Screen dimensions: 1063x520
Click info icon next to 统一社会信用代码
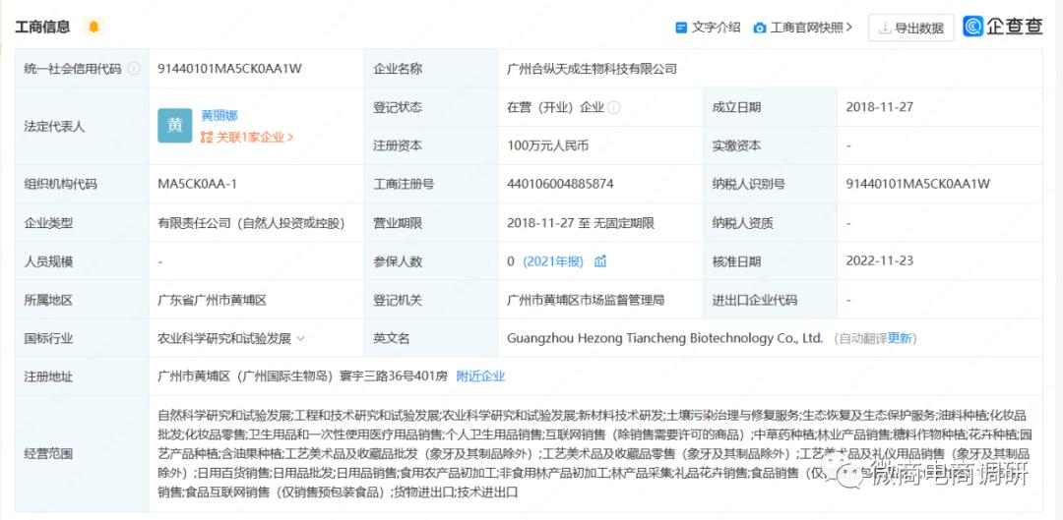[134, 69]
